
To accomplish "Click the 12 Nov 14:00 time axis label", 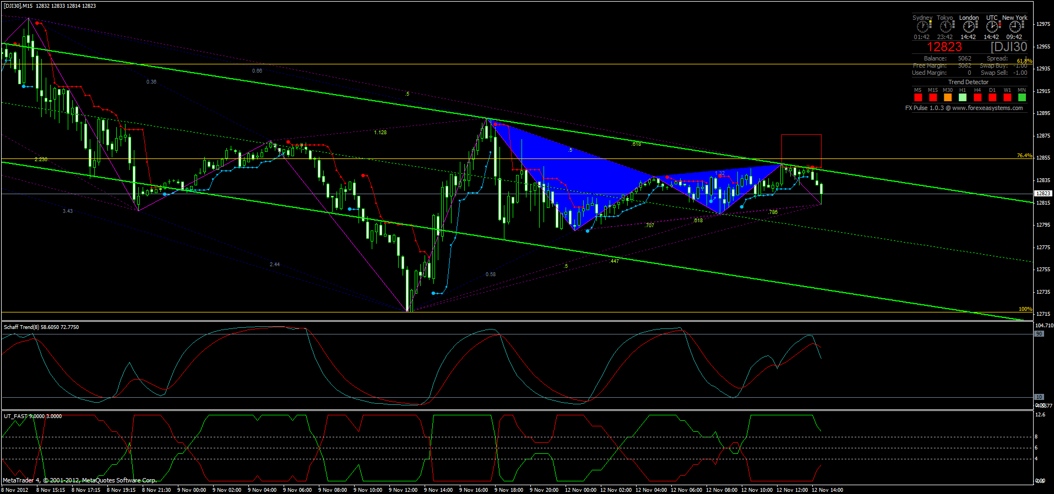I will [827, 490].
